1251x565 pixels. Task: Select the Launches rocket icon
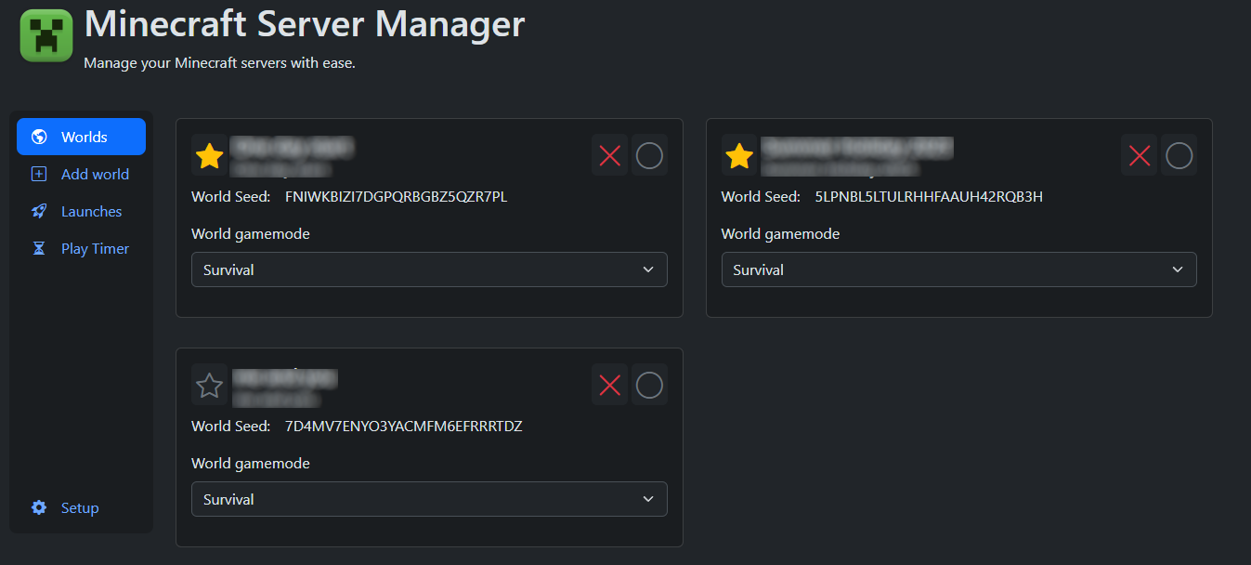(37, 211)
